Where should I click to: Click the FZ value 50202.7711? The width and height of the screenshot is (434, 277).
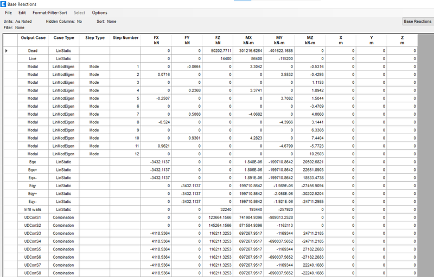point(218,51)
